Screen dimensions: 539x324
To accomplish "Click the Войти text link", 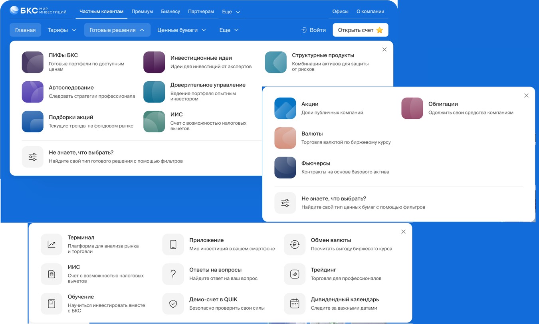I will click(318, 30).
